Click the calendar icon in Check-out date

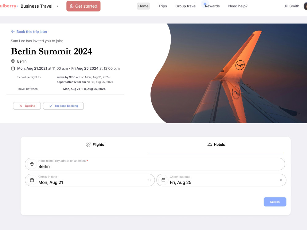click(x=164, y=180)
